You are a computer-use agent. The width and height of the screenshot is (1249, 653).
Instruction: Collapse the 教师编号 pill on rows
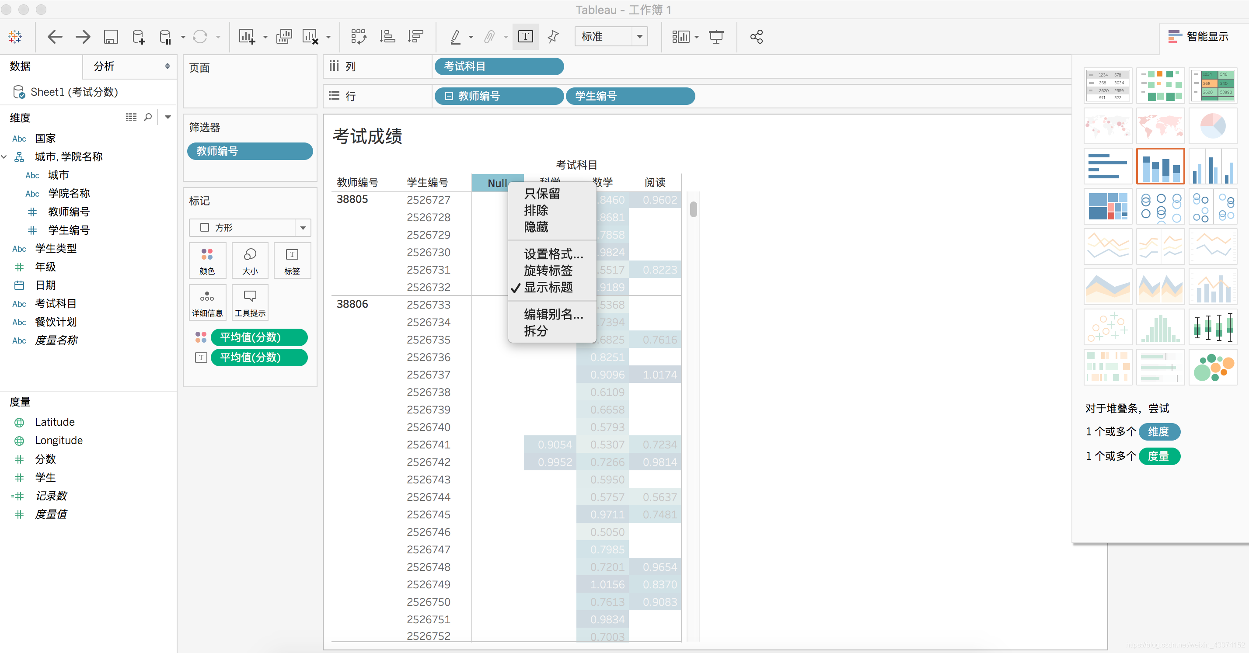[449, 96]
